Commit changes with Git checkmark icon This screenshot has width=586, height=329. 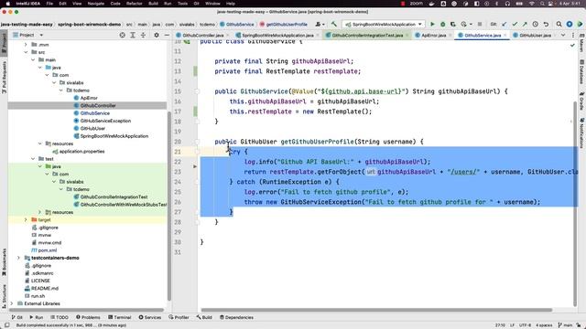(515, 25)
